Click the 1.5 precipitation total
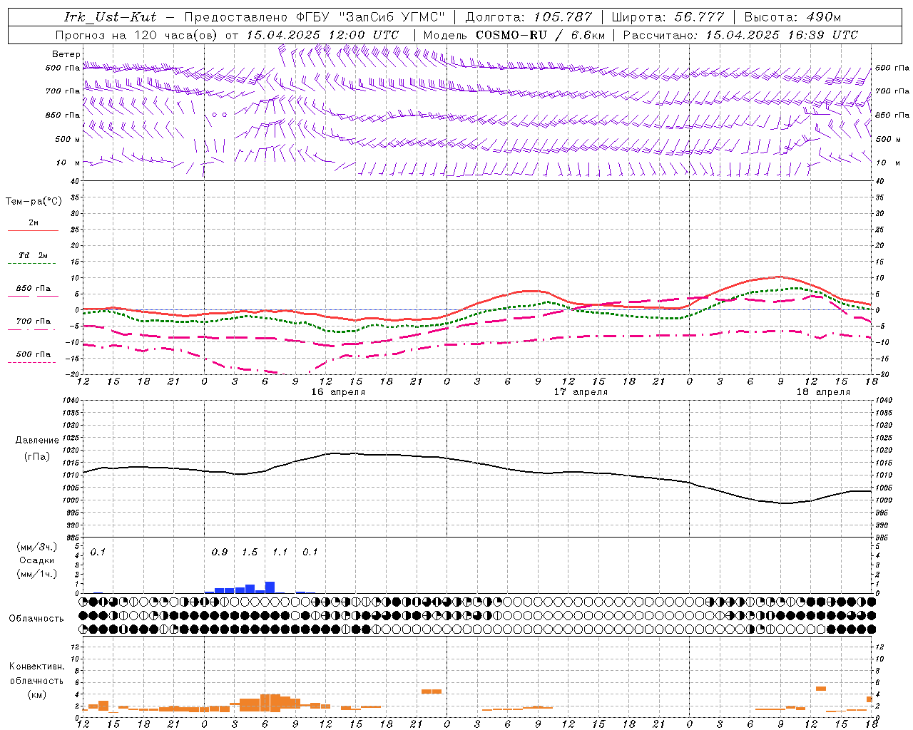This screenshot has height=730, width=913. [250, 552]
